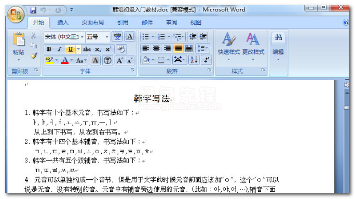Align text right

(167, 48)
